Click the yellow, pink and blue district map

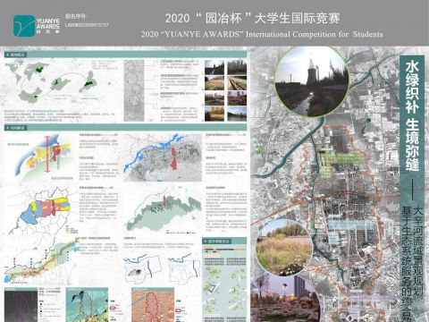click(41, 210)
